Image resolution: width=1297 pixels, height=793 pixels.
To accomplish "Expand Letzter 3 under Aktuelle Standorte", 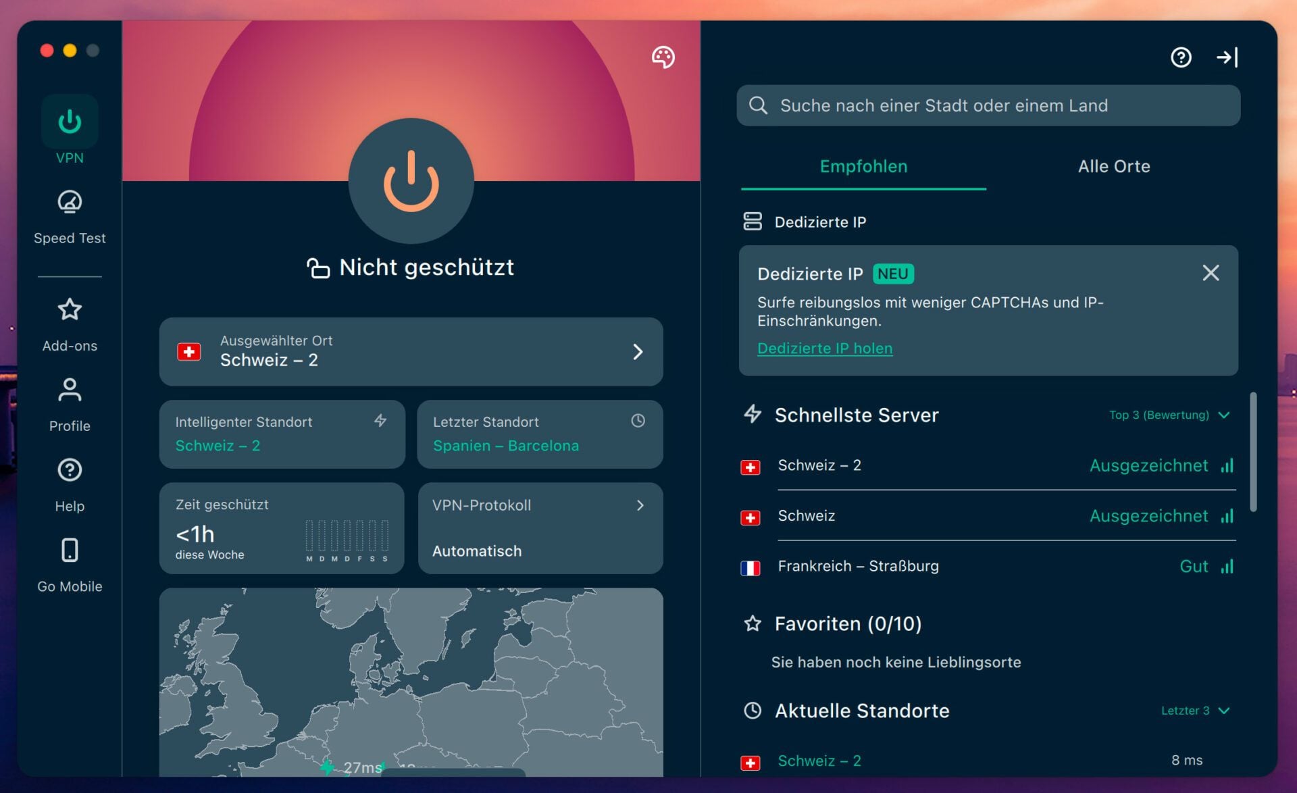I will point(1197,711).
